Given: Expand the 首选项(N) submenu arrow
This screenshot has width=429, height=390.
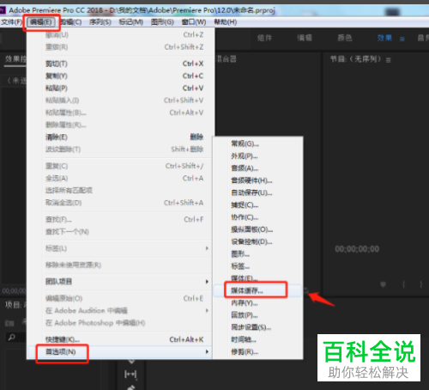Looking at the screenshot, I should point(207,351).
